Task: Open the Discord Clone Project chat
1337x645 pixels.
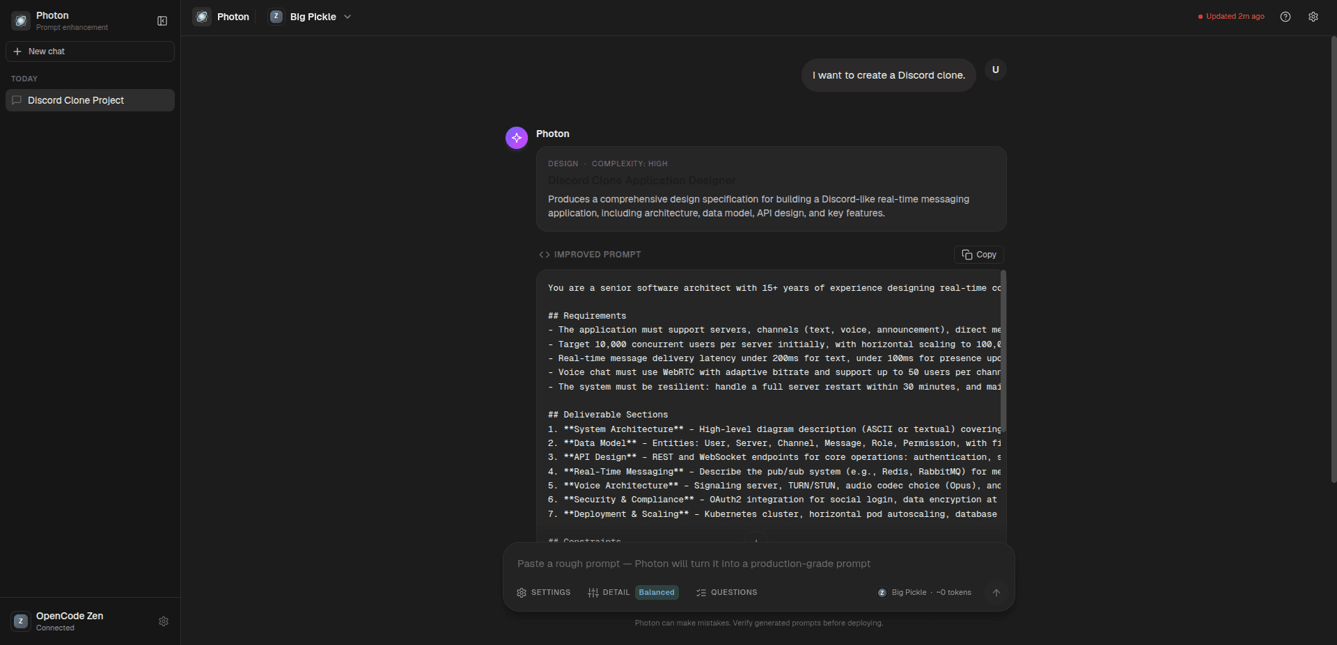Action: pyautogui.click(x=90, y=100)
